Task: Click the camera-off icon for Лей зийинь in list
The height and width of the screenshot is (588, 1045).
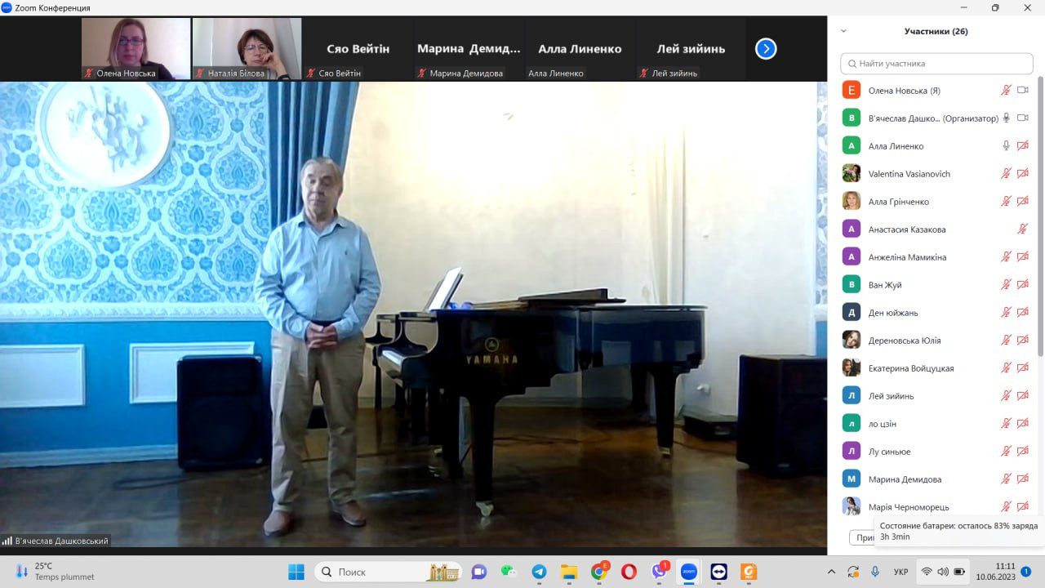Action: [1022, 396]
